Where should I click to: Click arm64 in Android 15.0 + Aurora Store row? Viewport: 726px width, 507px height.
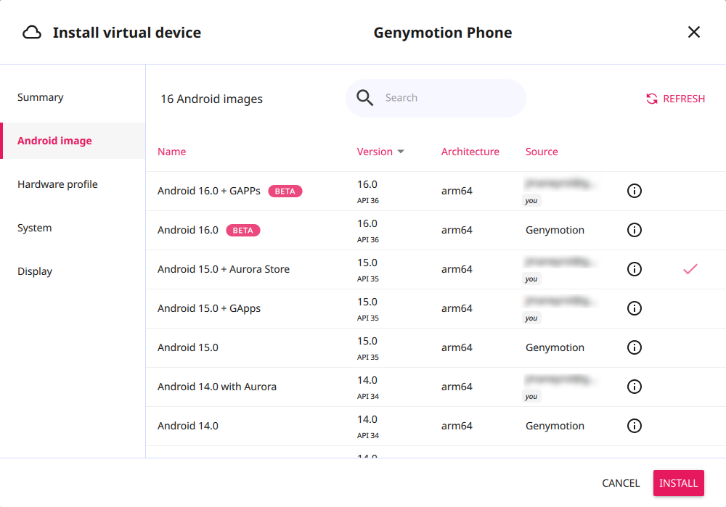click(457, 269)
